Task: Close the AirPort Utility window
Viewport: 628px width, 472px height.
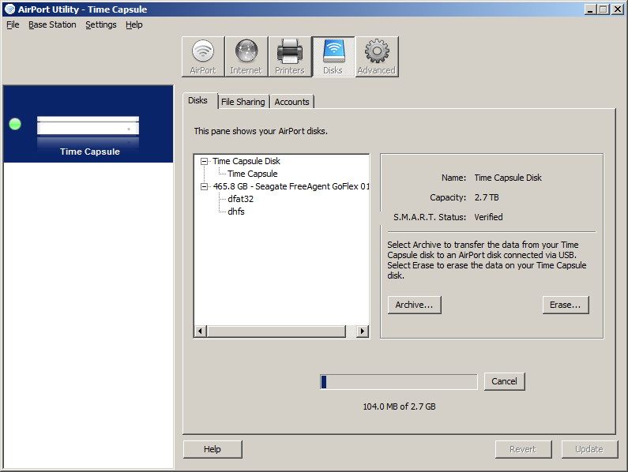Action: tap(618, 9)
